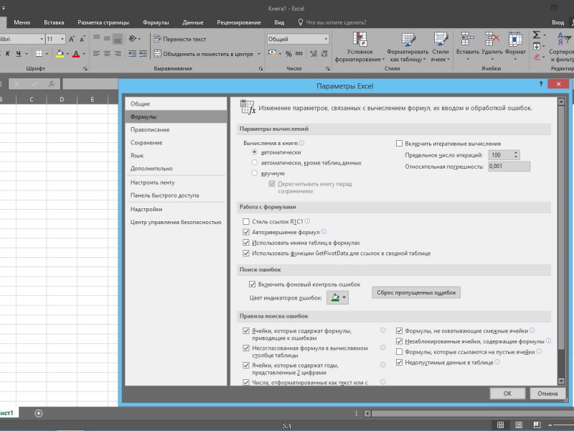Click the red Font Color swatch
Screen dimensions: 574x431
click(x=76, y=53)
